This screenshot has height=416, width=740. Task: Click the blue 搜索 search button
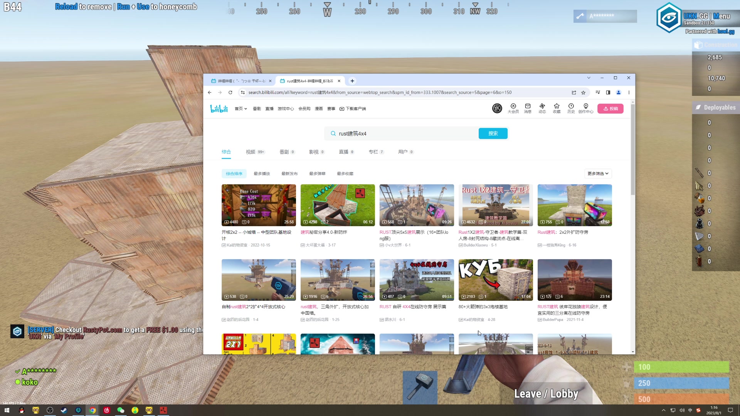coord(493,133)
